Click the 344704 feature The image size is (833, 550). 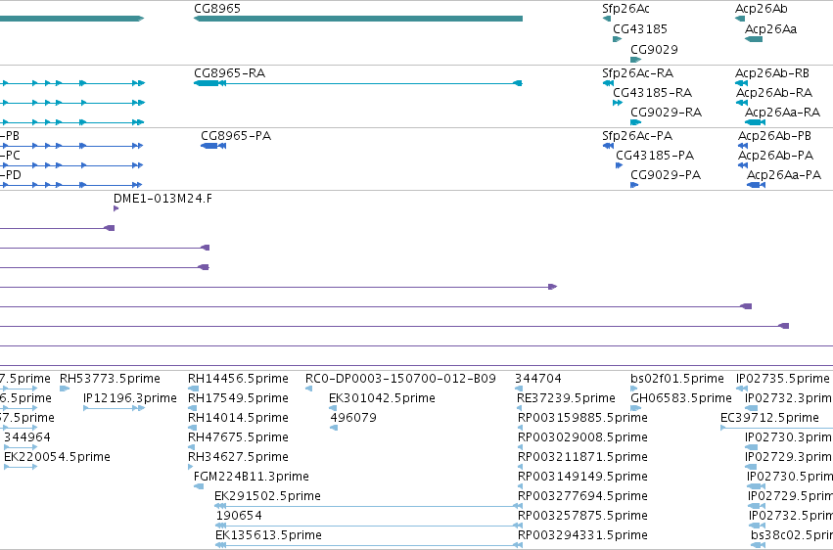519,389
